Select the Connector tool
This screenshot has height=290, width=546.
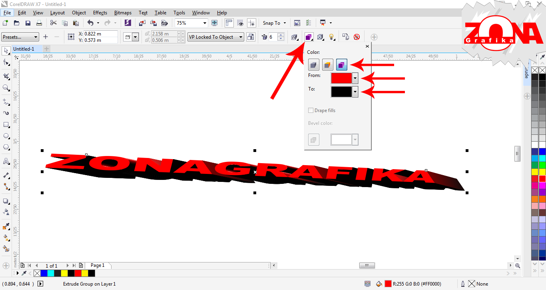(x=6, y=186)
